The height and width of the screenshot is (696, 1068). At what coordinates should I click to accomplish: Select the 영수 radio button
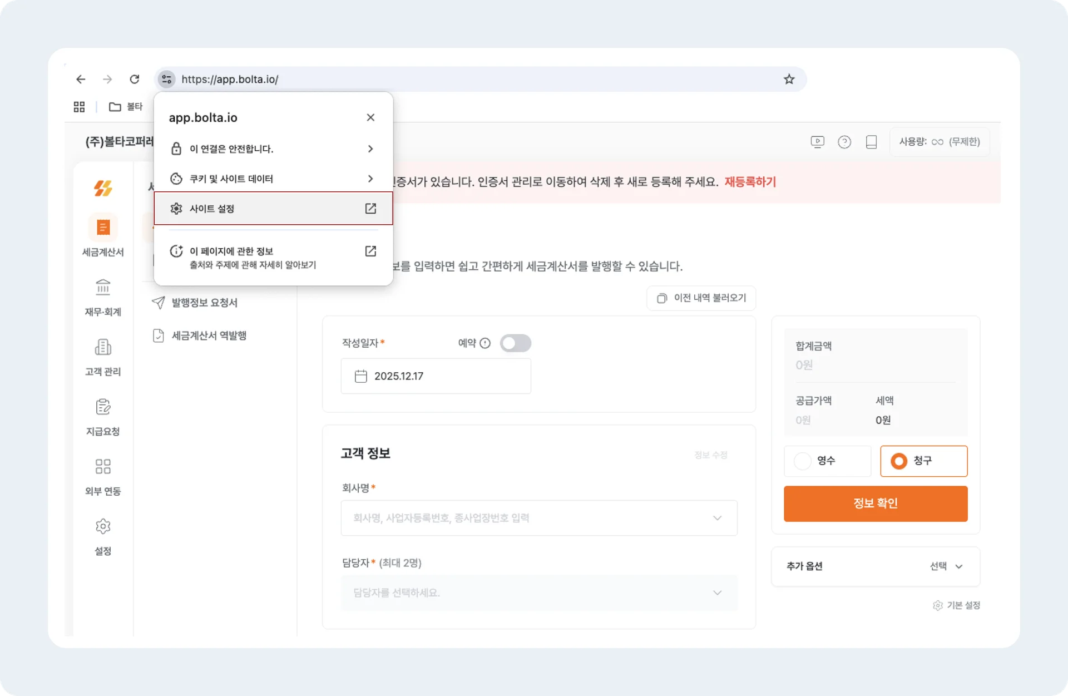click(x=802, y=461)
